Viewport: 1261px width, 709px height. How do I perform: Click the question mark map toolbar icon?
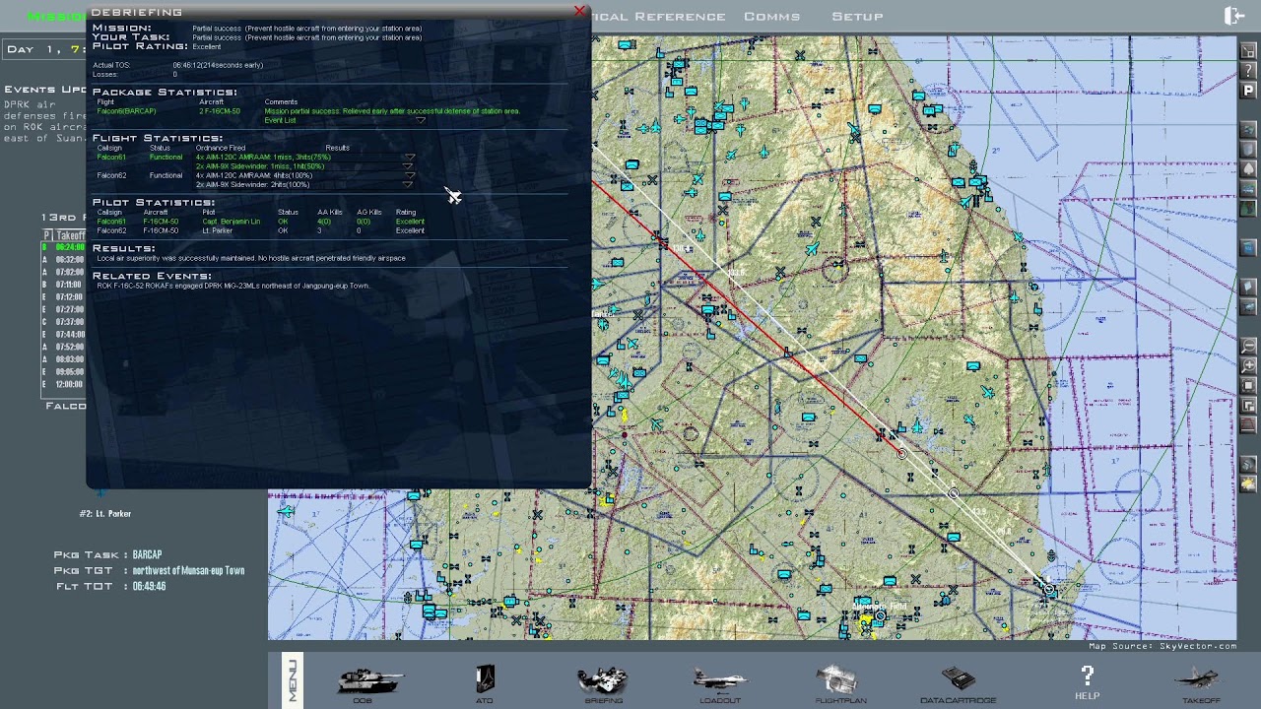[x=1248, y=72]
